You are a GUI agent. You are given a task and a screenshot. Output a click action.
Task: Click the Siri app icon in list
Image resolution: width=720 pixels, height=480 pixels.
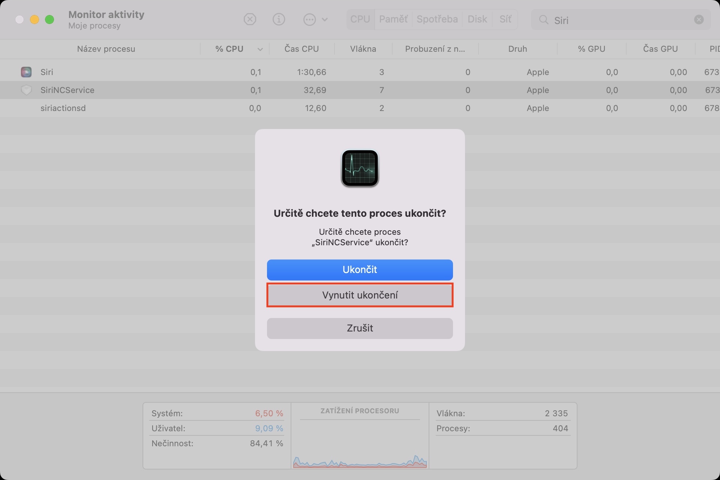(x=26, y=72)
